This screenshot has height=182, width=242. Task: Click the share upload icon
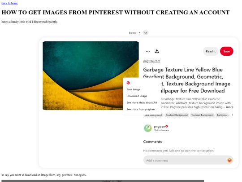pos(157,51)
